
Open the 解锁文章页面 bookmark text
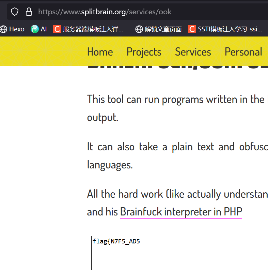pos(163,29)
